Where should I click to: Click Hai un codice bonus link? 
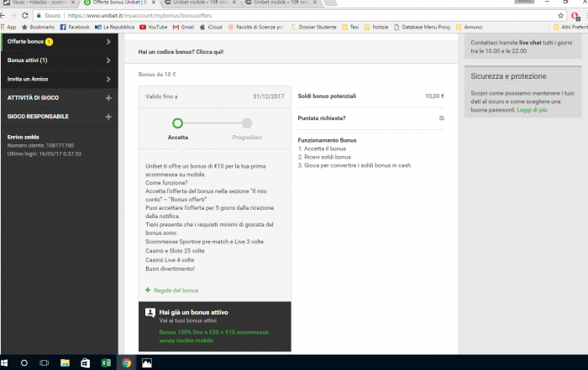[181, 52]
